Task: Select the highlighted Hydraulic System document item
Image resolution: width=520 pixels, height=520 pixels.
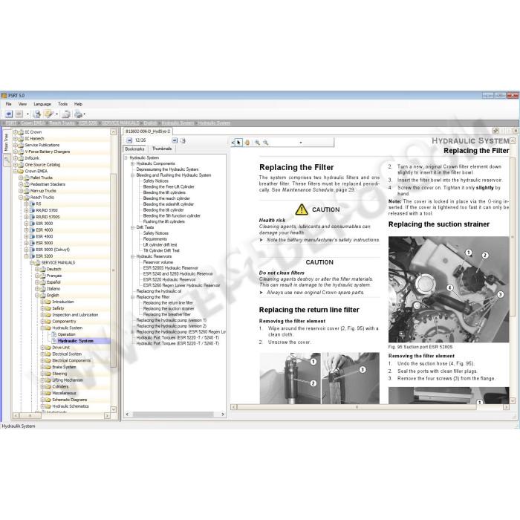Action: (x=76, y=341)
